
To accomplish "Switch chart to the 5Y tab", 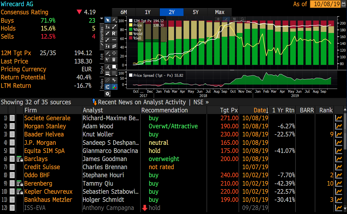I will pos(195,12).
